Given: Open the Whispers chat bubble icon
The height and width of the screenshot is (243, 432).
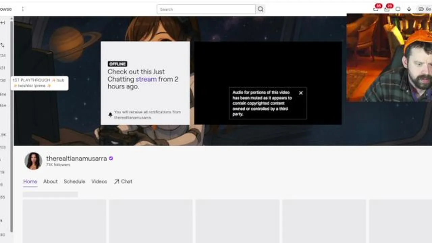Looking at the screenshot, I should click(x=398, y=9).
